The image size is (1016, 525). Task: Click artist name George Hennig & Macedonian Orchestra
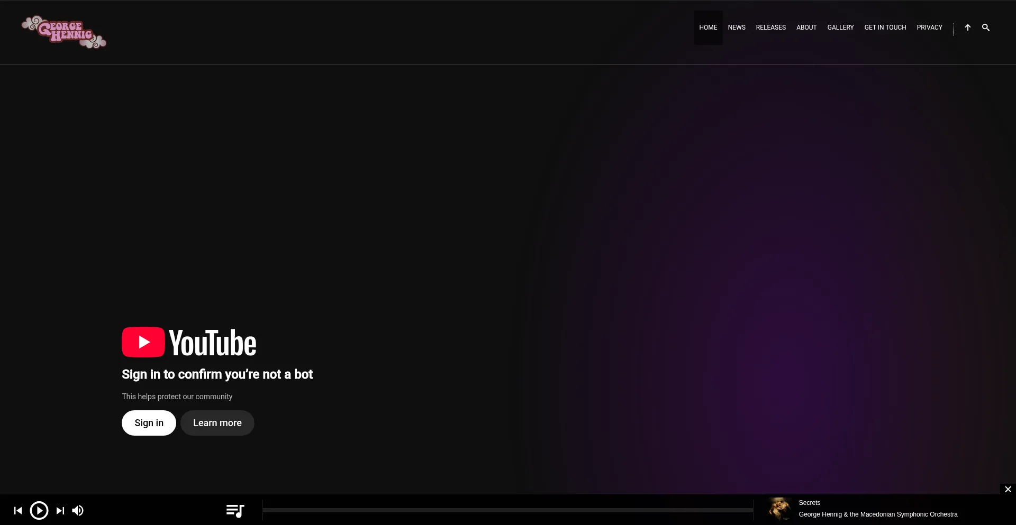[878, 514]
